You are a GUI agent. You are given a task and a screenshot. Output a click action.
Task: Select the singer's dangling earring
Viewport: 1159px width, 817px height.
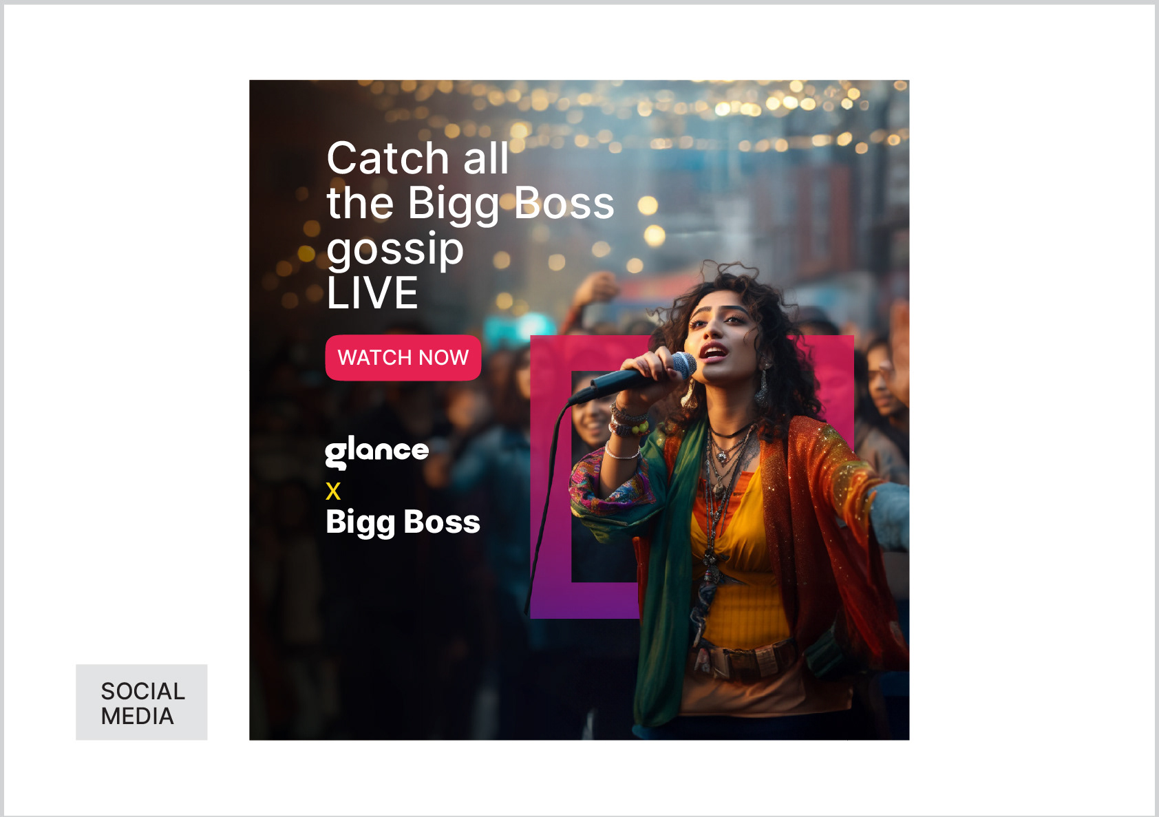[763, 384]
